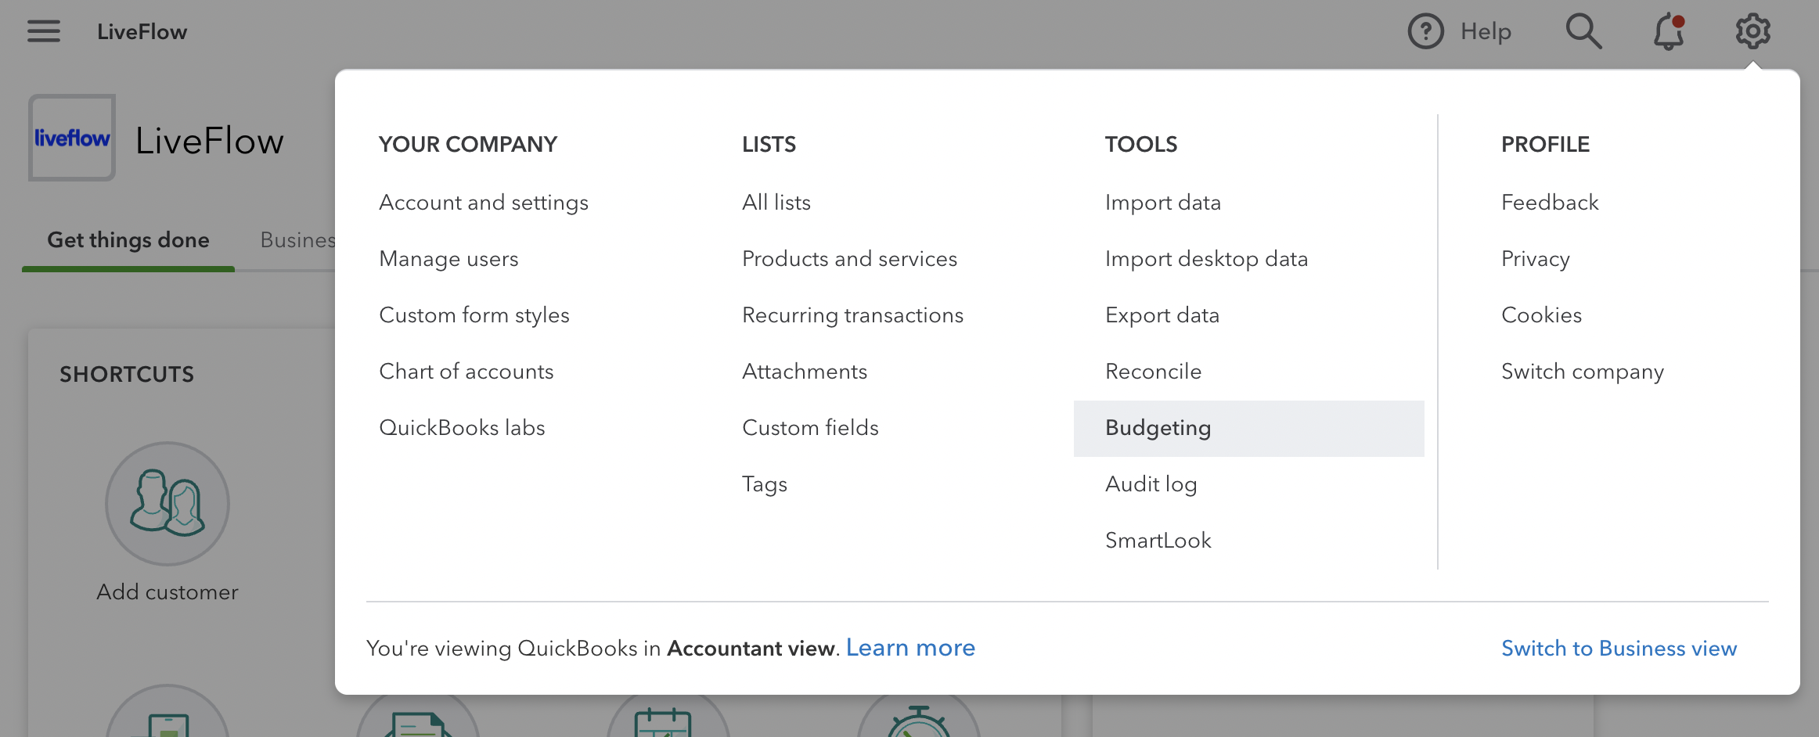Click the search magnifier icon
The image size is (1819, 737).
tap(1583, 31)
